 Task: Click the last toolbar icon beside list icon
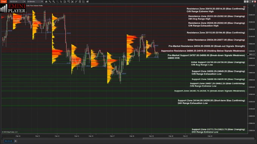coord(87,2)
